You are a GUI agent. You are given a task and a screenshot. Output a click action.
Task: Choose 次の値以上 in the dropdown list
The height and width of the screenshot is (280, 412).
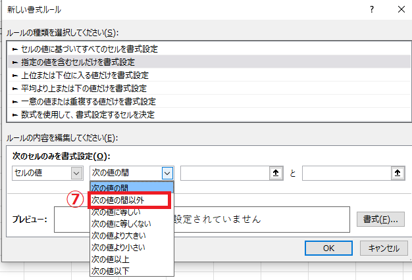(x=132, y=259)
